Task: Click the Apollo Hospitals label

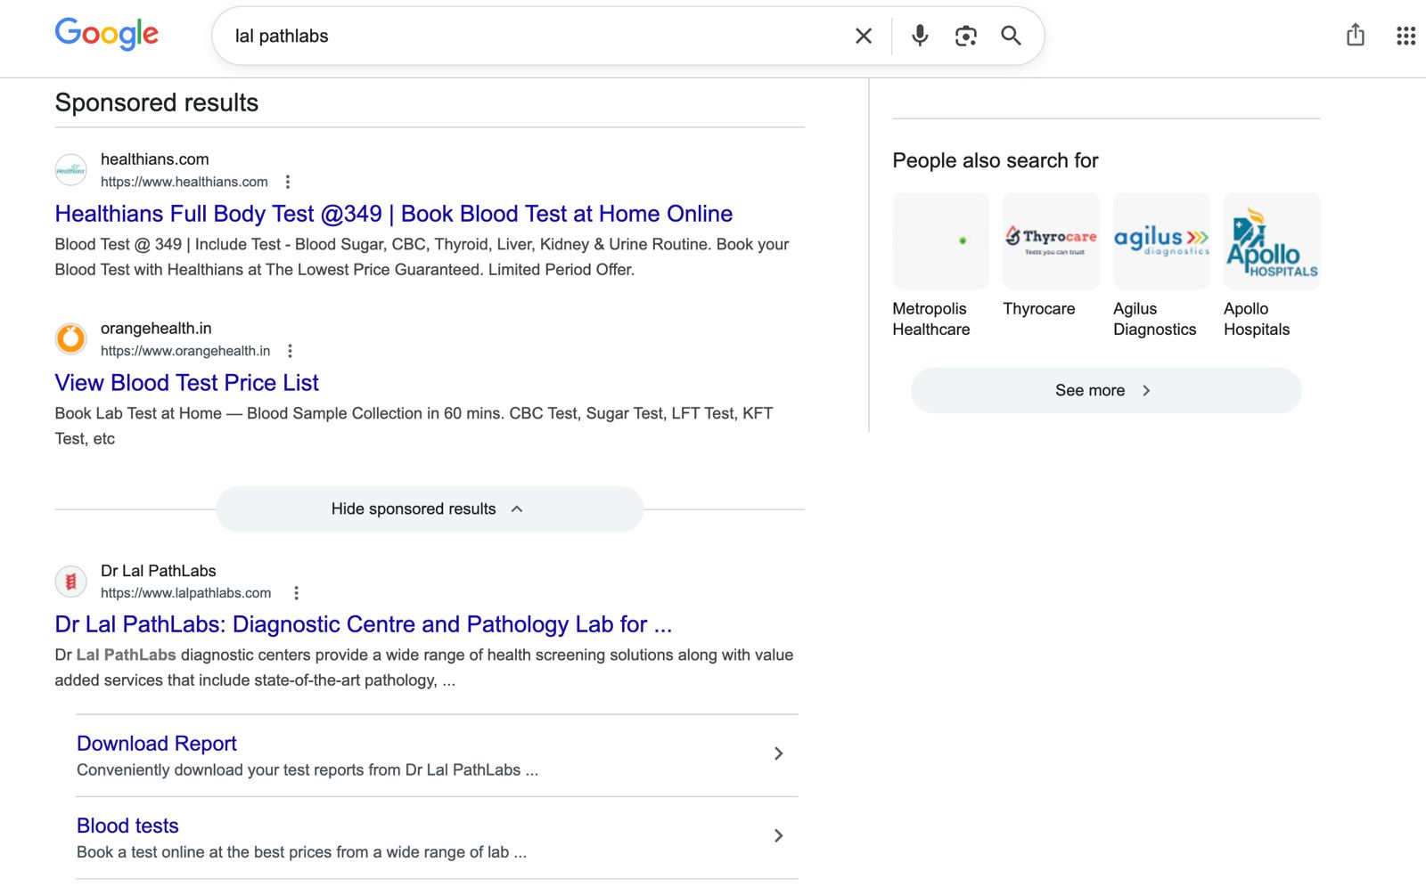Action: point(1257,319)
